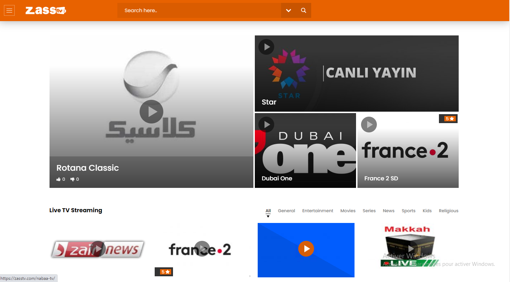Switch to the Kids tab
Screen dimensions: 510x282
coord(427,211)
